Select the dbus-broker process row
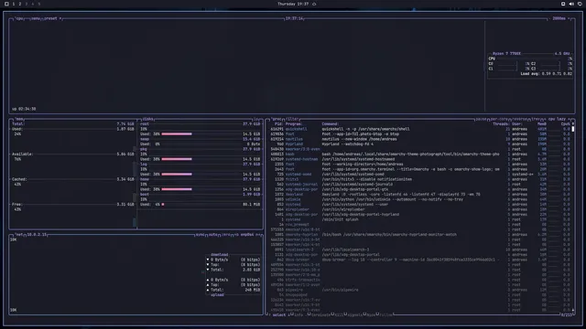Screen dimensions: 586x329 (x=420, y=260)
